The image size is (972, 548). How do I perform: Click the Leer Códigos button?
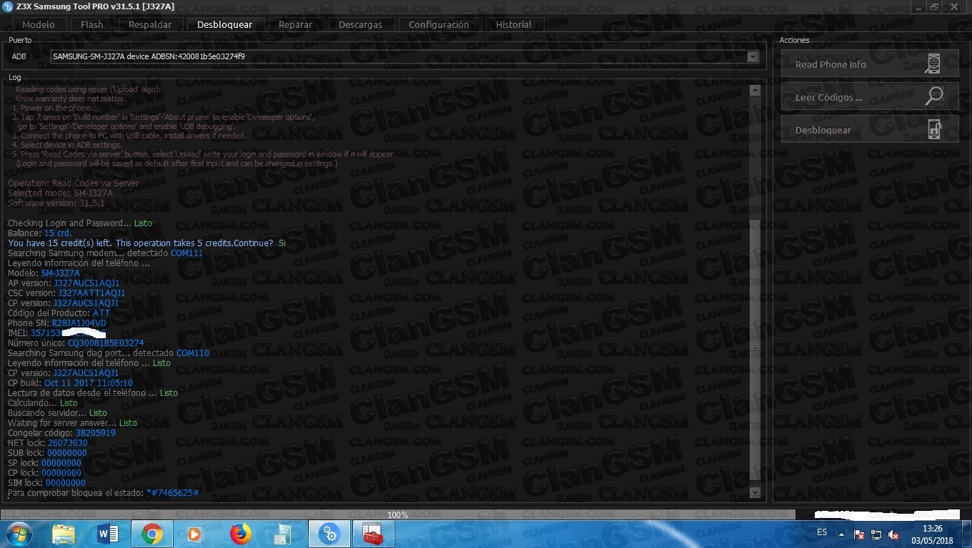click(870, 96)
